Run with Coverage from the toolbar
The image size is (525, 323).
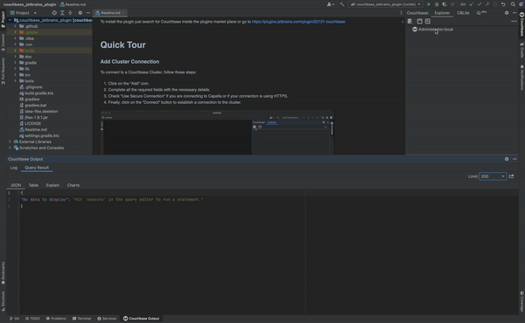point(444,4)
